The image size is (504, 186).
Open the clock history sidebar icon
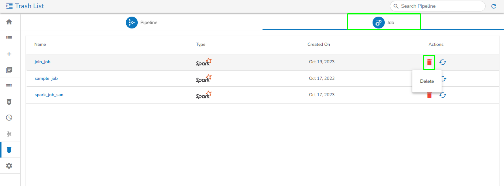9,118
